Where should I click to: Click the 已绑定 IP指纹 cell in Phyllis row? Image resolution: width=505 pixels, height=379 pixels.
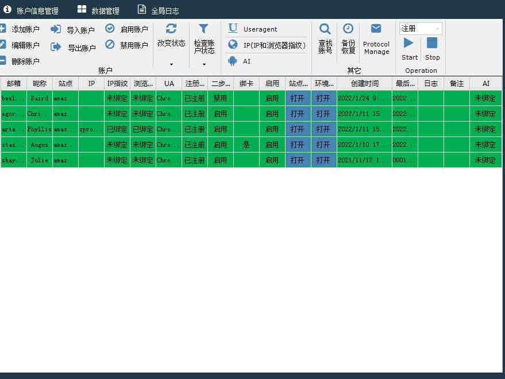point(117,129)
